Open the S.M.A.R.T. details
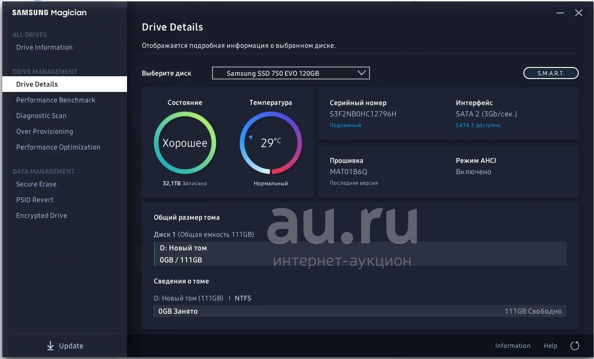The image size is (594, 359). [551, 73]
